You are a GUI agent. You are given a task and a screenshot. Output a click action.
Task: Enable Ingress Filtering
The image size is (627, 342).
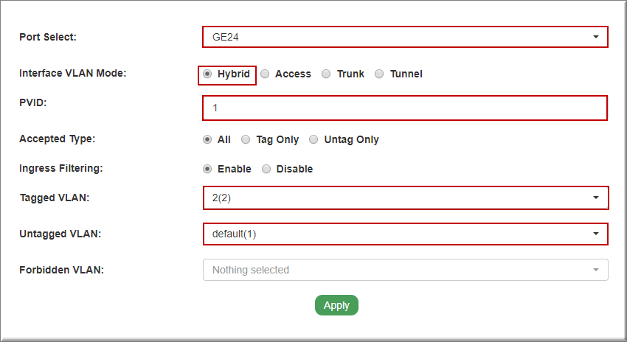coord(207,170)
